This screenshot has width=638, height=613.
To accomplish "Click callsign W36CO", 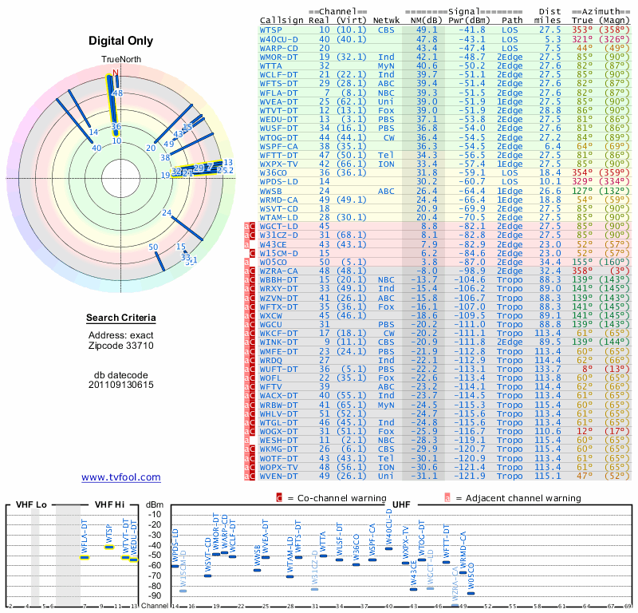I will 274,172.
